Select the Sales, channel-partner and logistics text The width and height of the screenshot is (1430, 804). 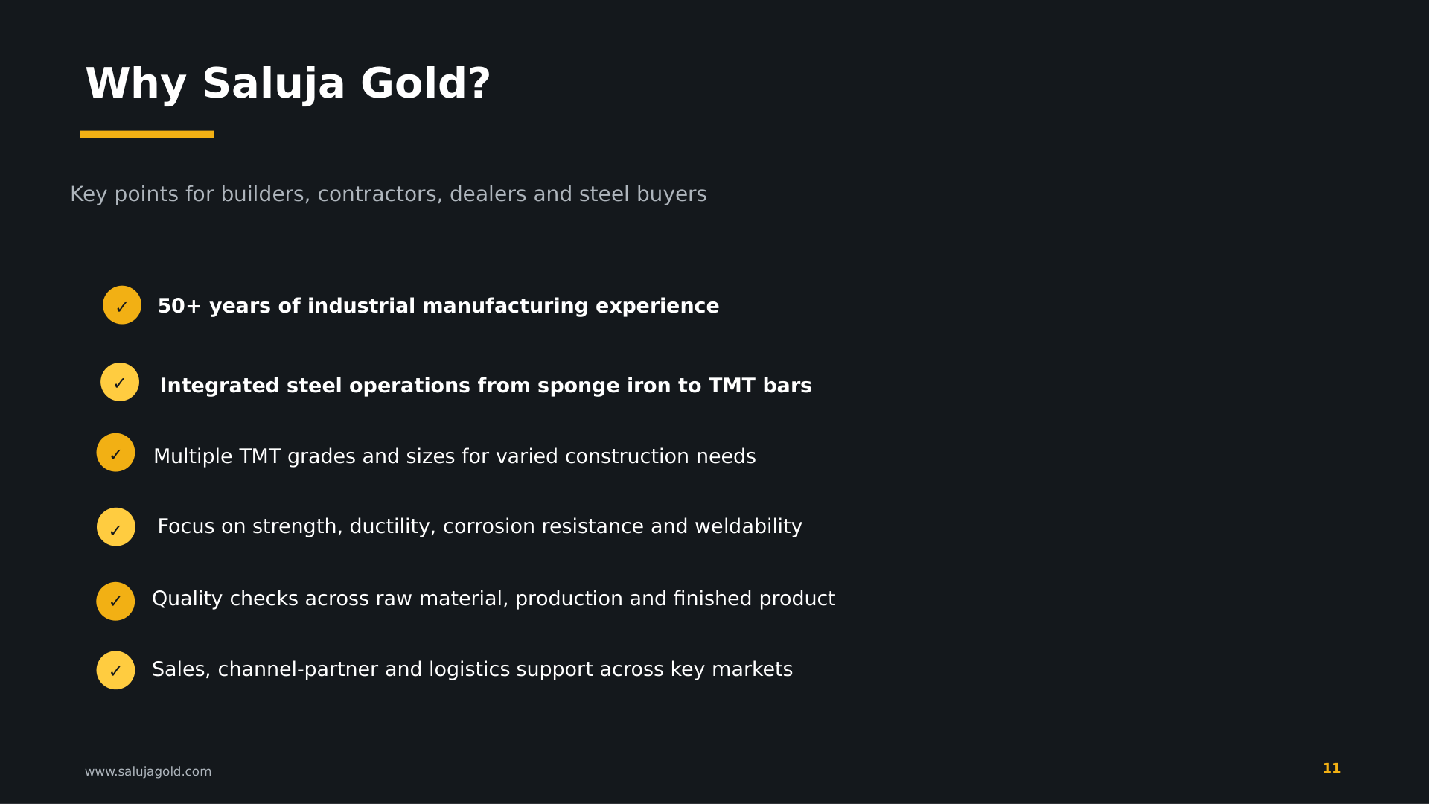pyautogui.click(x=473, y=669)
